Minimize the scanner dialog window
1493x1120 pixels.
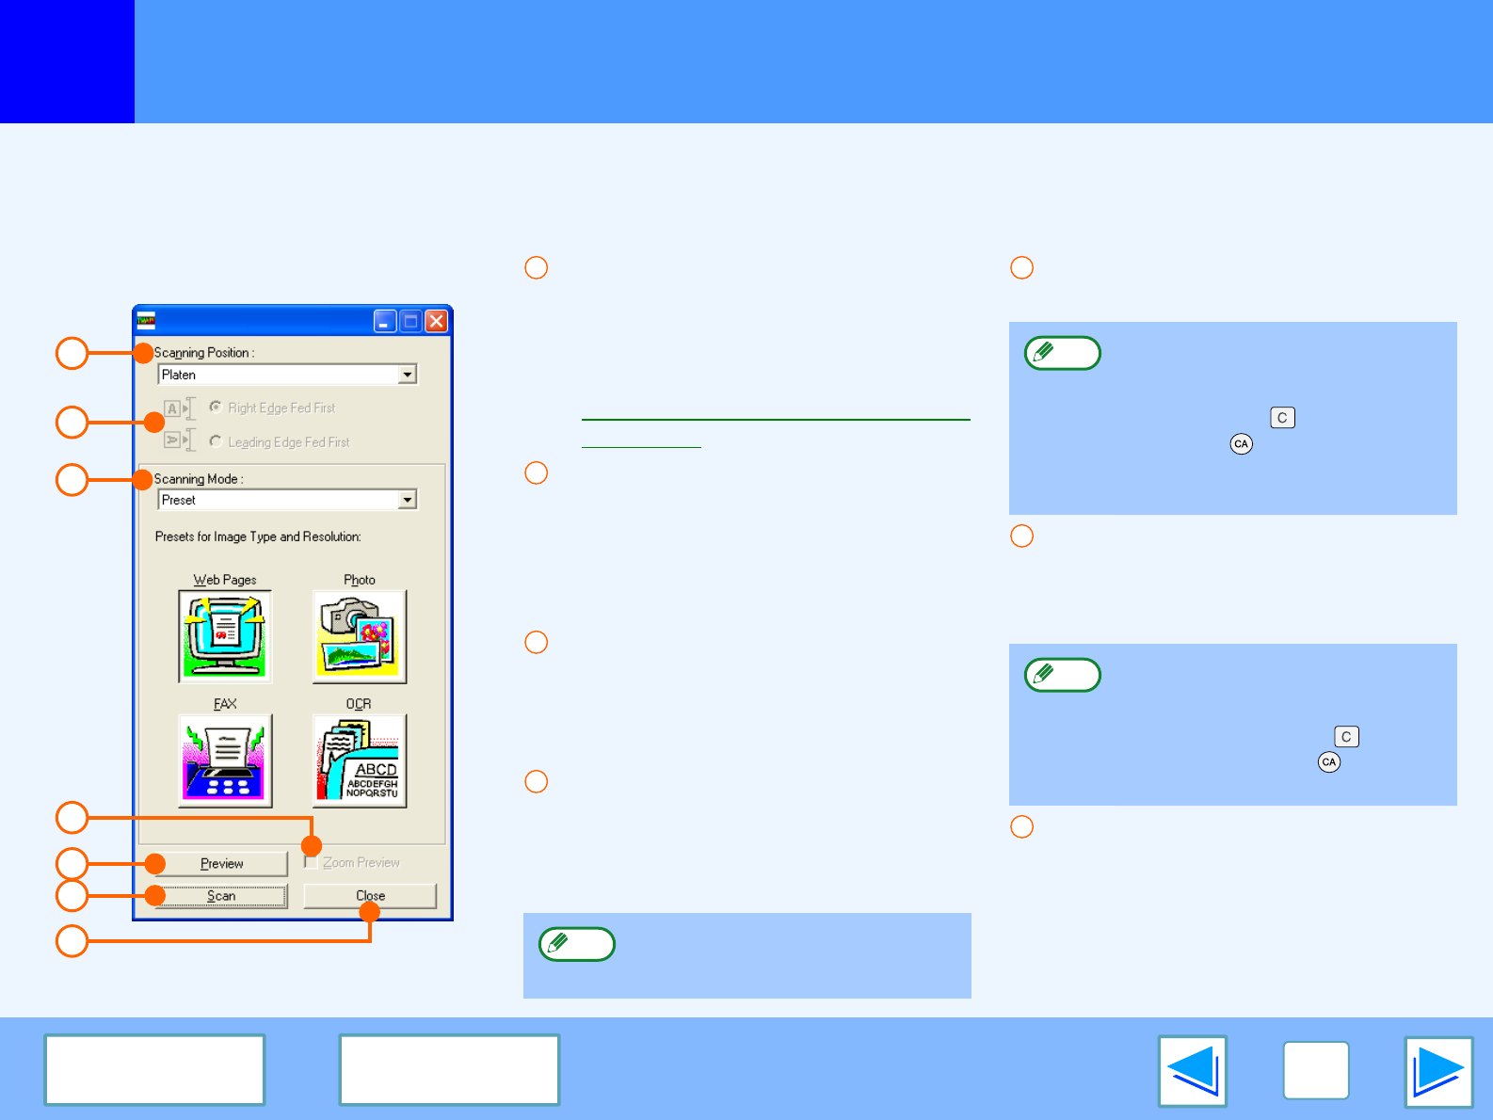coord(385,321)
